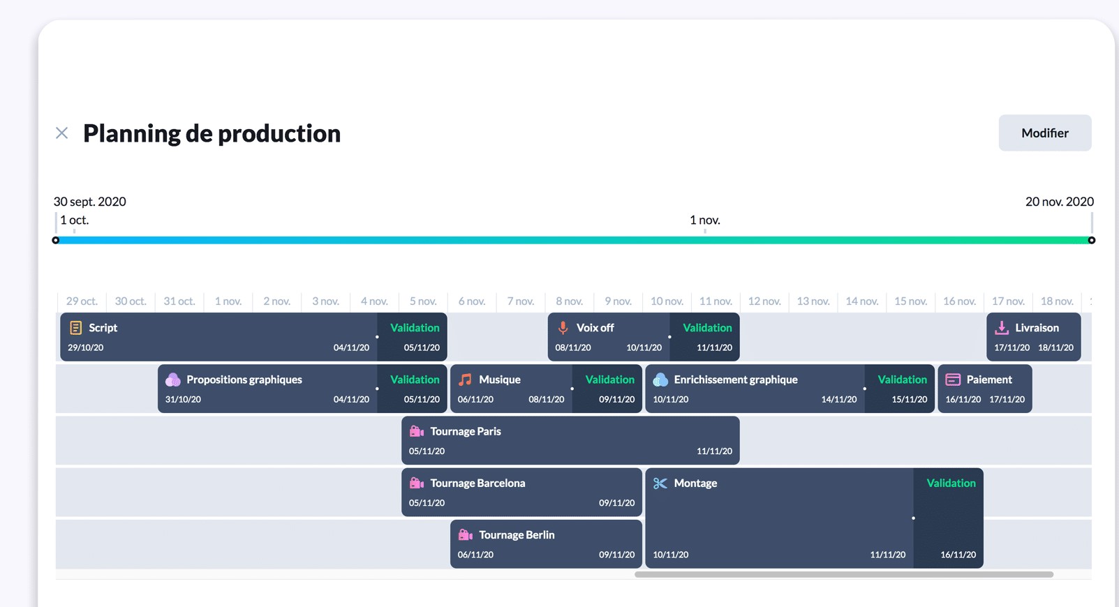Image resolution: width=1119 pixels, height=607 pixels.
Task: Click the Livraison download icon
Action: [x=1001, y=328]
